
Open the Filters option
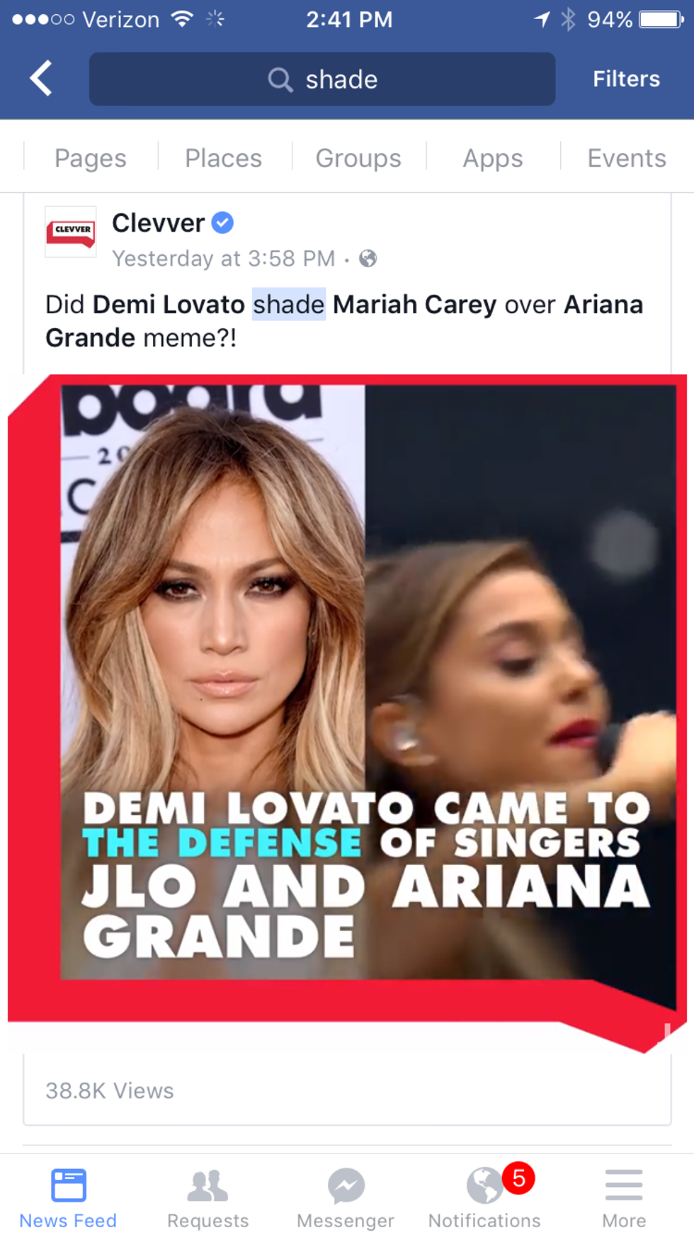[626, 79]
